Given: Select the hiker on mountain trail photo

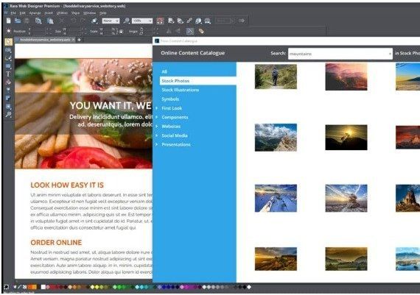Looking at the screenshot, I should [x=276, y=77].
